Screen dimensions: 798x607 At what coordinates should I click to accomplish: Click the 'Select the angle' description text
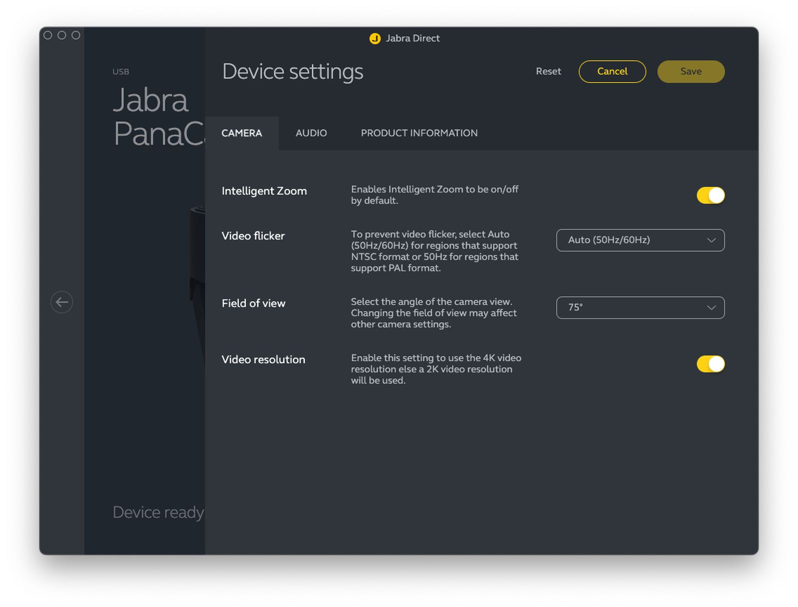tap(434, 313)
